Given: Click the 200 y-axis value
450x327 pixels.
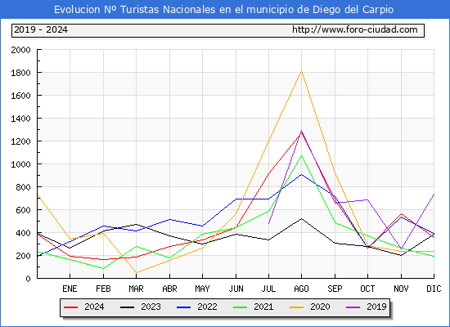Looking at the screenshot, I should [x=23, y=256].
